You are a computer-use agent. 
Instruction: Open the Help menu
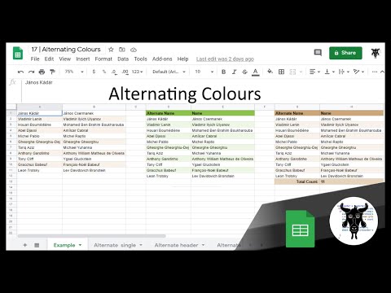click(182, 59)
